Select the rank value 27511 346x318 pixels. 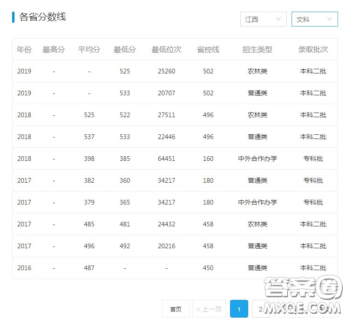pyautogui.click(x=166, y=115)
